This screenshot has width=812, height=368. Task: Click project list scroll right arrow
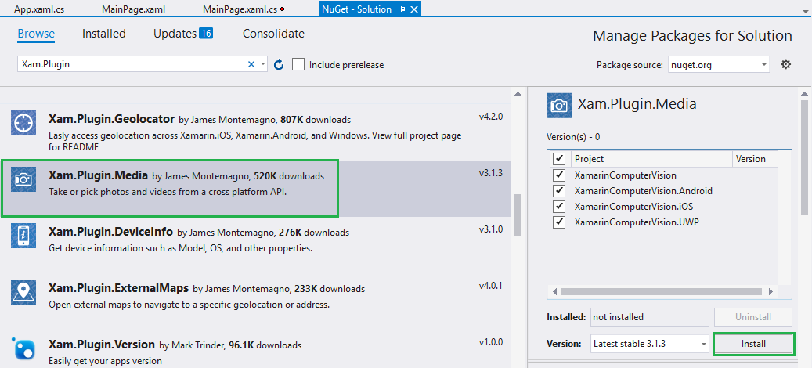click(x=771, y=291)
